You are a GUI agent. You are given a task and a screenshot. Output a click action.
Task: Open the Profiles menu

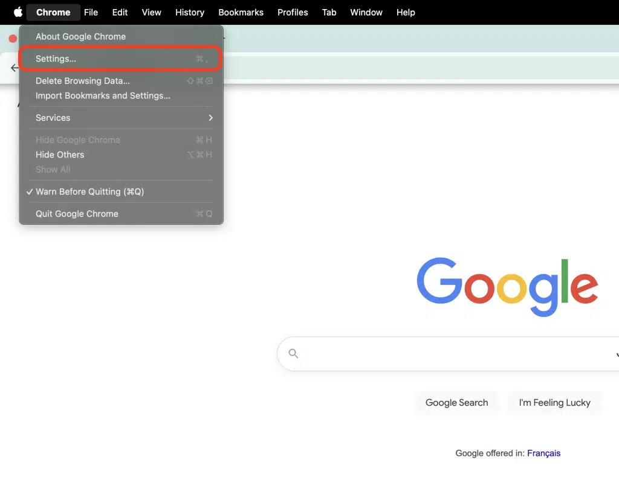pyautogui.click(x=293, y=12)
